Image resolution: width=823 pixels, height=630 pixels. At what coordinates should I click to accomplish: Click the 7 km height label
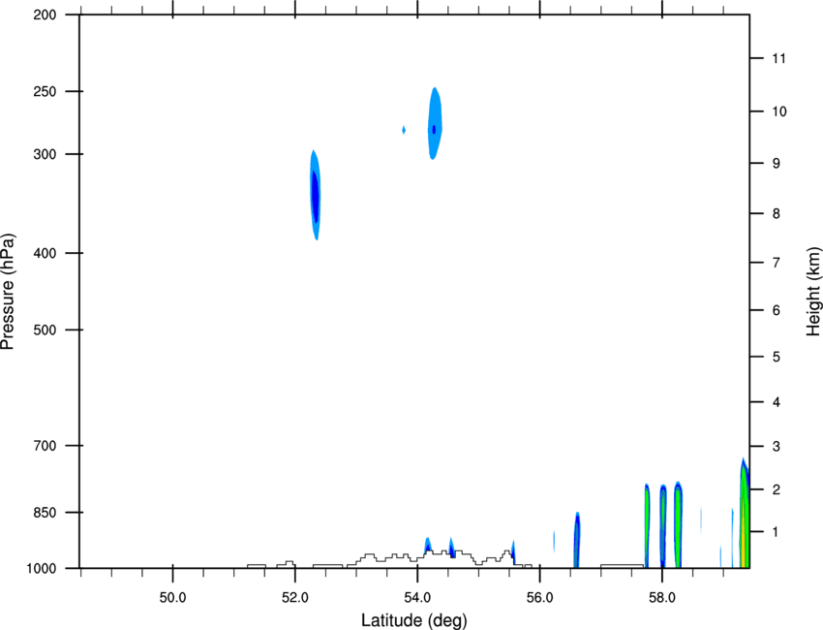pos(776,263)
